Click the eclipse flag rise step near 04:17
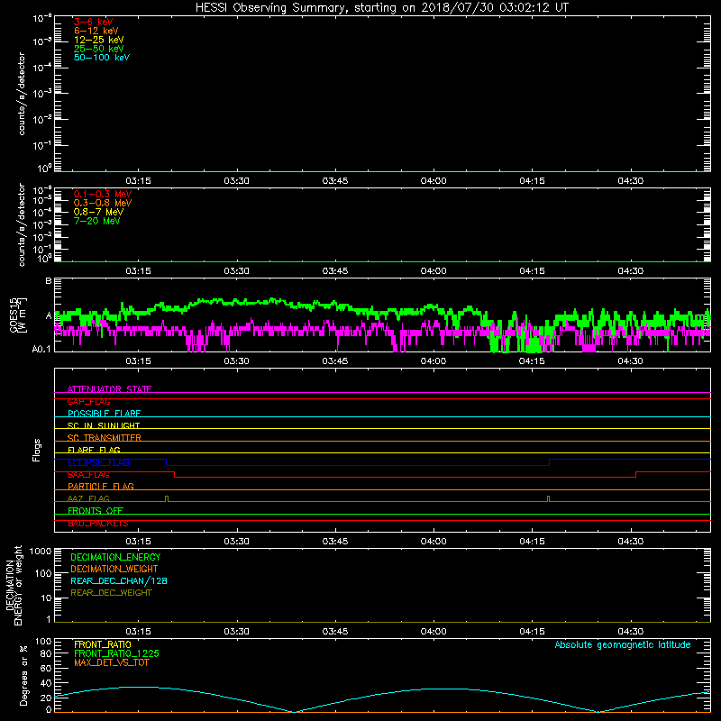The width and height of the screenshot is (721, 721). point(550,462)
